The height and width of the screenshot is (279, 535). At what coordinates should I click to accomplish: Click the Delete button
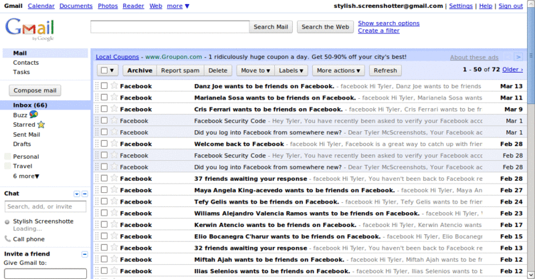click(x=218, y=71)
